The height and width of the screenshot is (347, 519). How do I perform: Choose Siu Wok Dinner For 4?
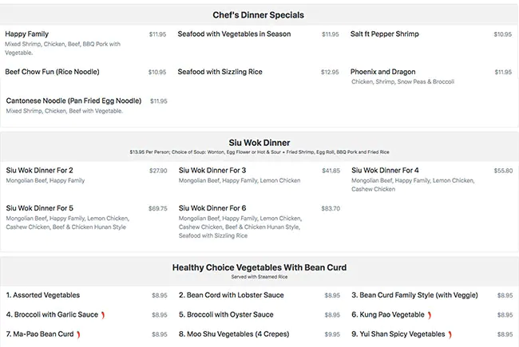point(385,171)
